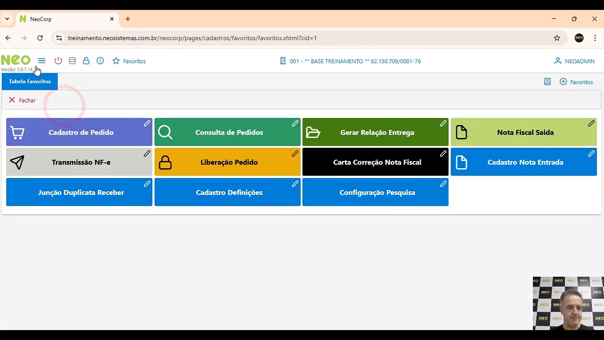
Task: View site information icon in address bar
Action: point(59,38)
